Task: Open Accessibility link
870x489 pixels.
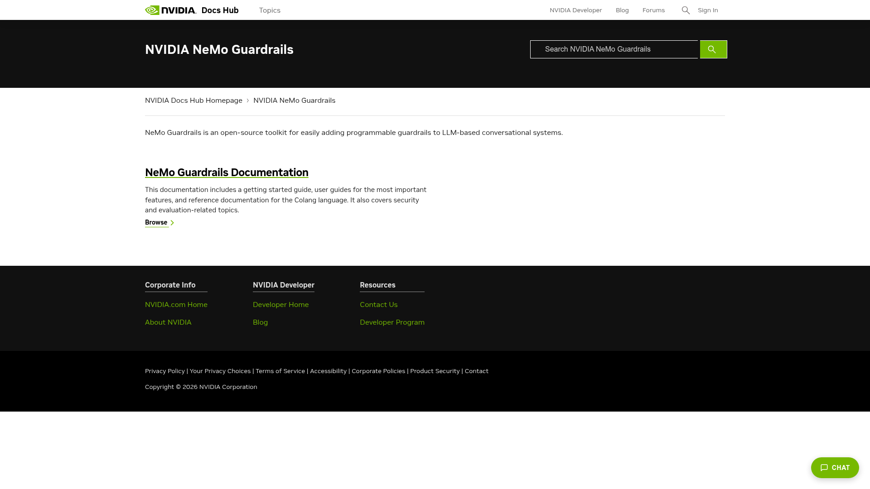Action: [328, 371]
